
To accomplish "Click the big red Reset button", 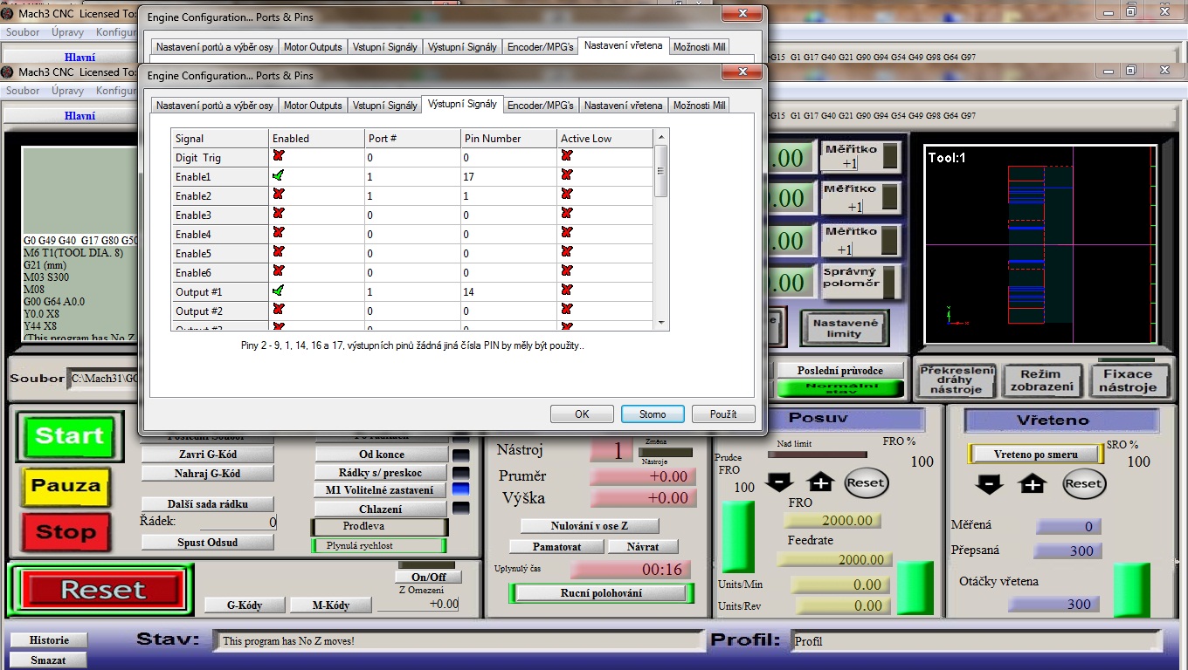I will tap(102, 591).
